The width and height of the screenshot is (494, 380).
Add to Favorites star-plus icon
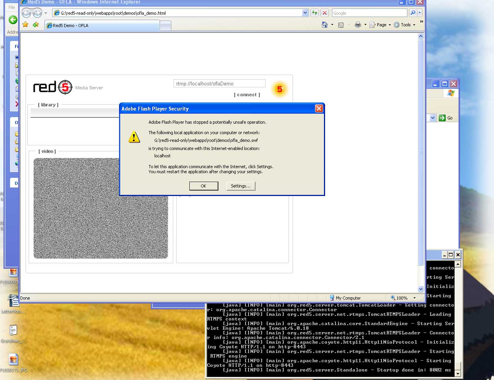pyautogui.click(x=36, y=25)
